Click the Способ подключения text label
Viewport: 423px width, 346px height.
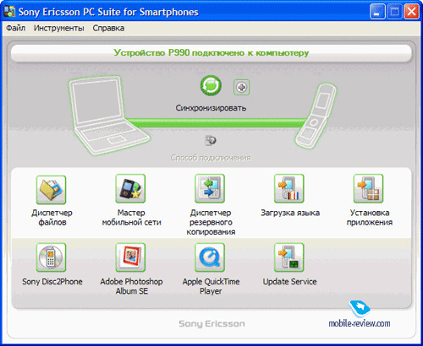[211, 158]
